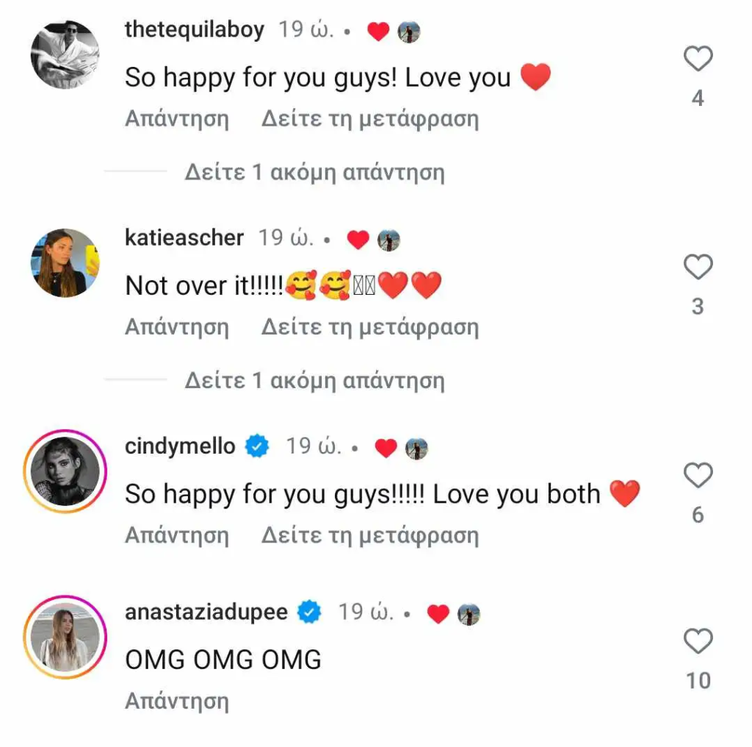Viewport: 752px width, 747px height.
Task: Expand 1 more reply under thetequilaboy's comment
Action: (x=314, y=173)
